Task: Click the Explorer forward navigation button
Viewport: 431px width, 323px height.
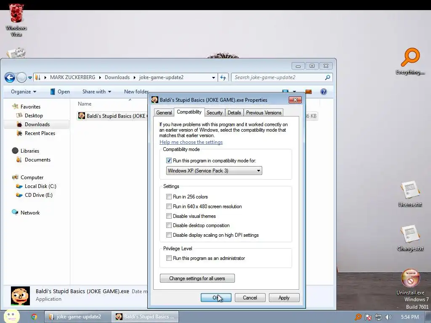Action: [21, 77]
